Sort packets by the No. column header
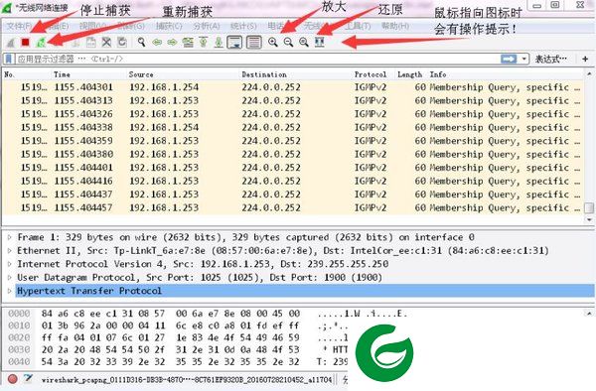Viewport: 596px width, 391px height. coord(26,74)
